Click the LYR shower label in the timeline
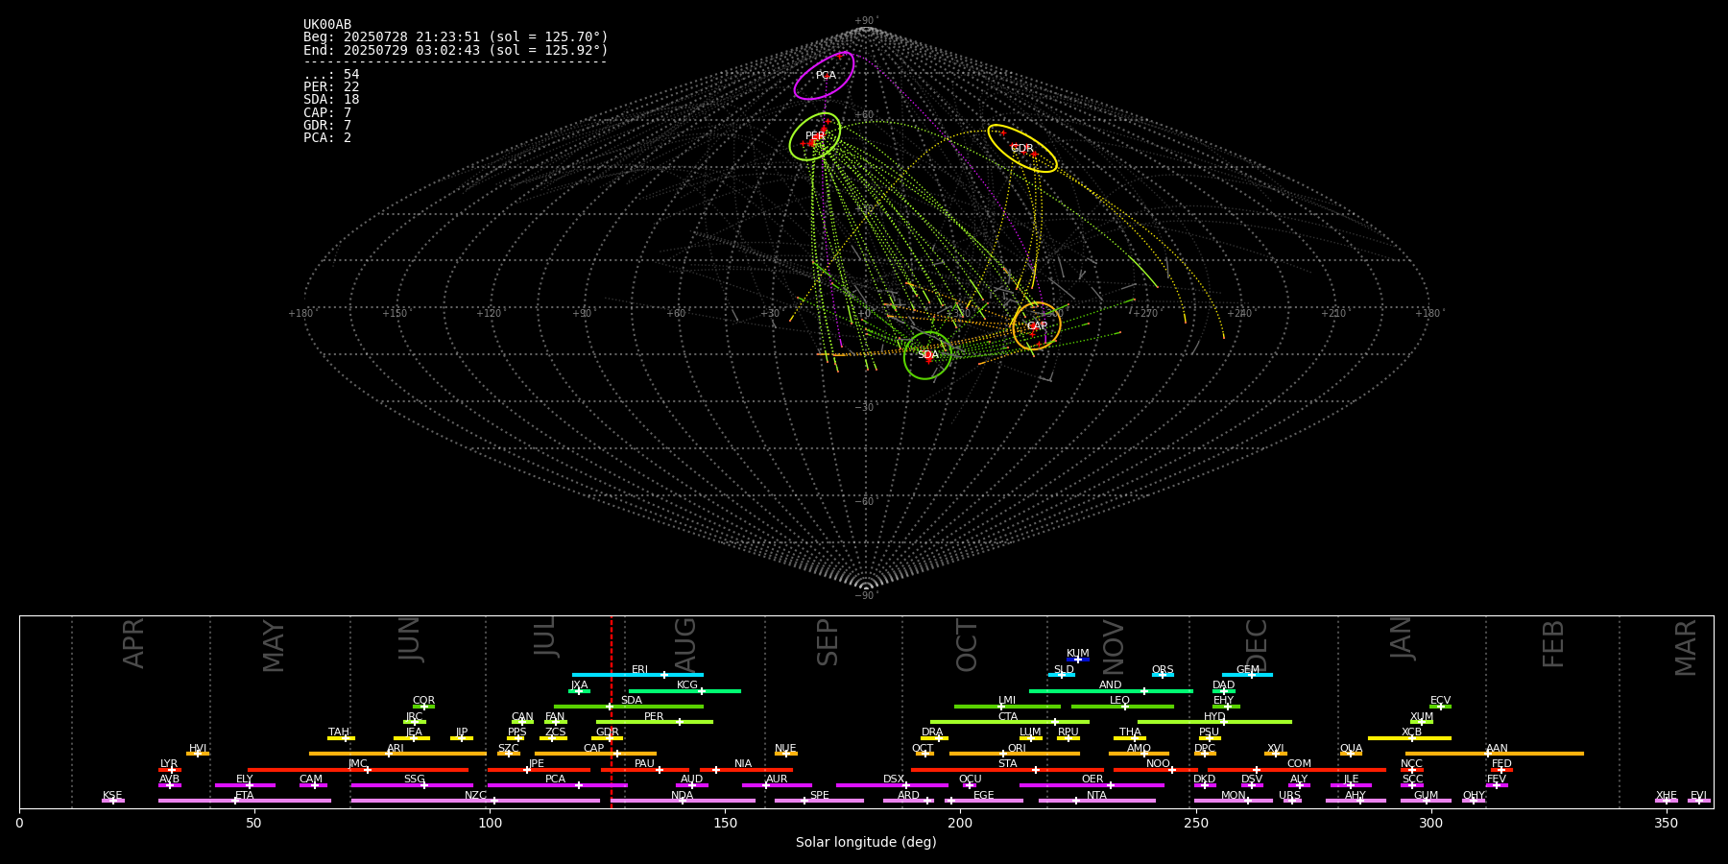1728x864 pixels. pos(169,764)
